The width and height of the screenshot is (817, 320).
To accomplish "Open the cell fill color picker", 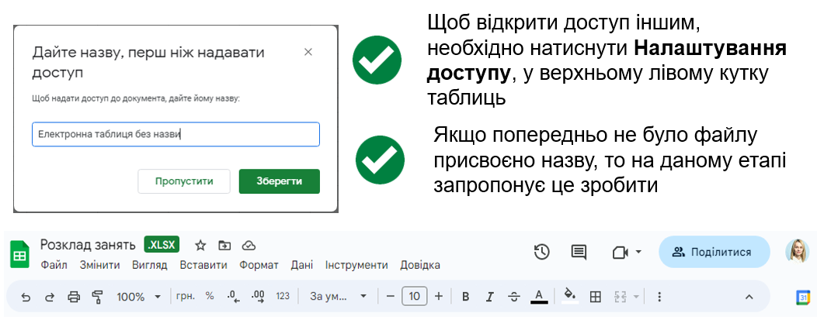I will point(569,297).
